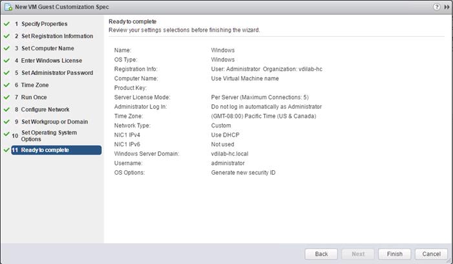The width and height of the screenshot is (453, 264).
Task: Click the 'Review your settings selections' description
Action: [184, 30]
